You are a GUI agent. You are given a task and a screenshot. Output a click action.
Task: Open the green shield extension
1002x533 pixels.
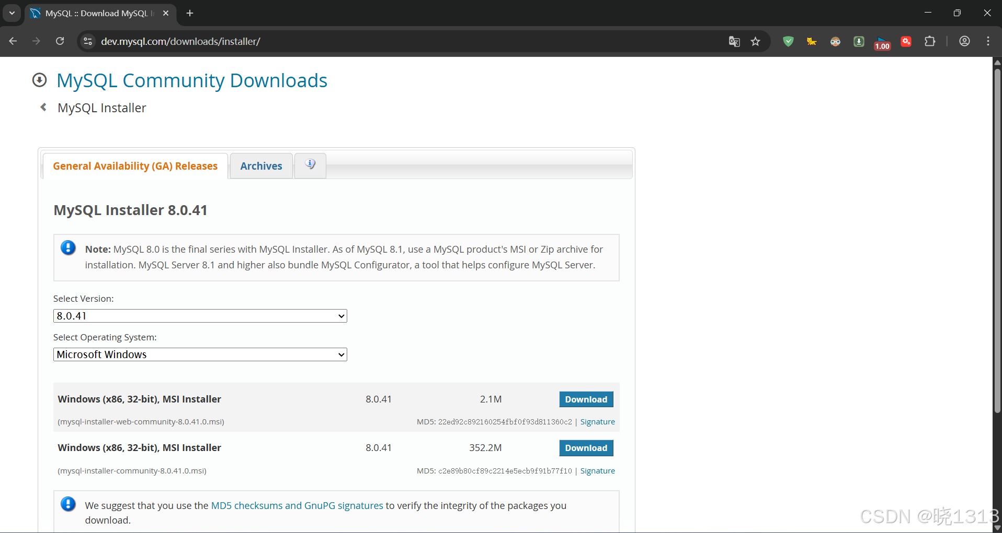pyautogui.click(x=788, y=41)
